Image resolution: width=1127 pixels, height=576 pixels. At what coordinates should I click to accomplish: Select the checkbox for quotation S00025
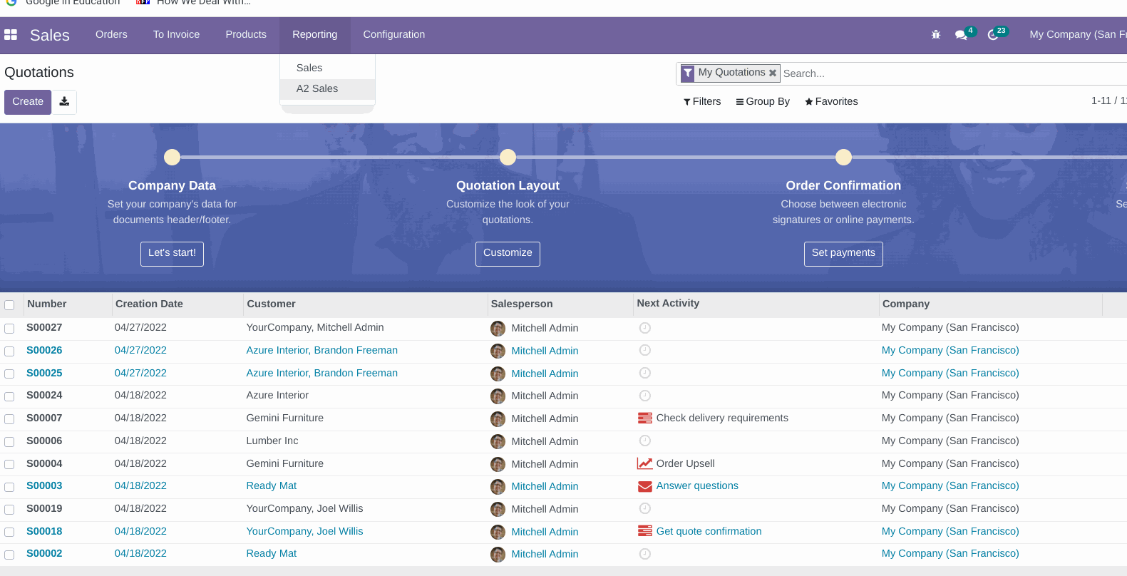pos(9,374)
